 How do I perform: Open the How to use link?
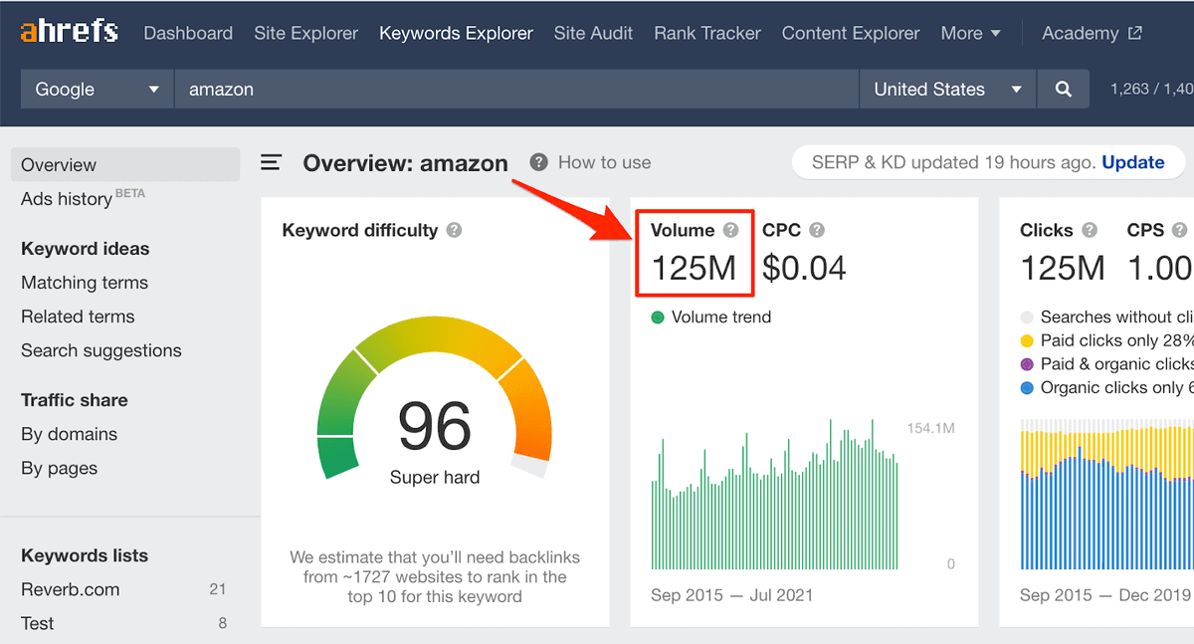[604, 162]
